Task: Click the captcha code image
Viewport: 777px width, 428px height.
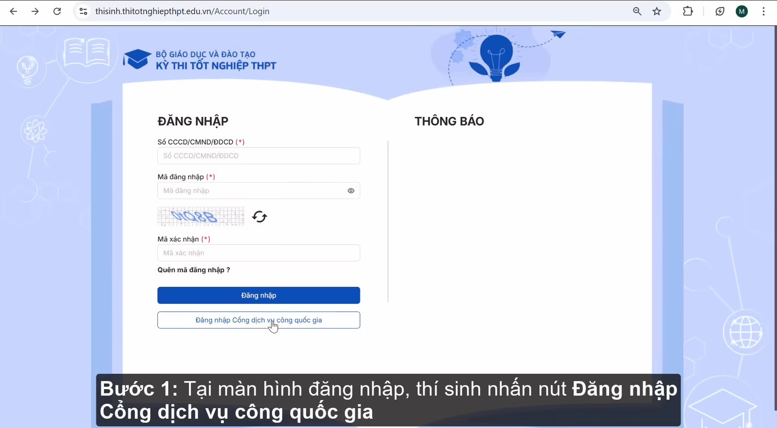Action: 201,216
